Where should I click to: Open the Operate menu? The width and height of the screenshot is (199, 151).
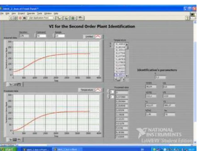(x=31, y=13)
